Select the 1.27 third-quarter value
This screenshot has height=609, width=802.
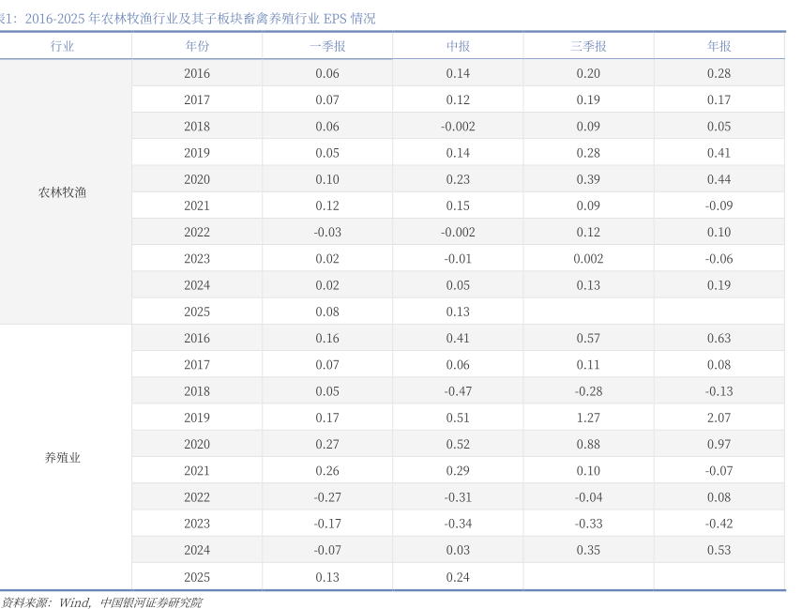tap(588, 418)
